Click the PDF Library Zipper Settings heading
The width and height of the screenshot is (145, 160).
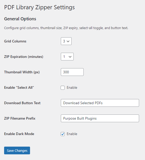(x=40, y=7)
